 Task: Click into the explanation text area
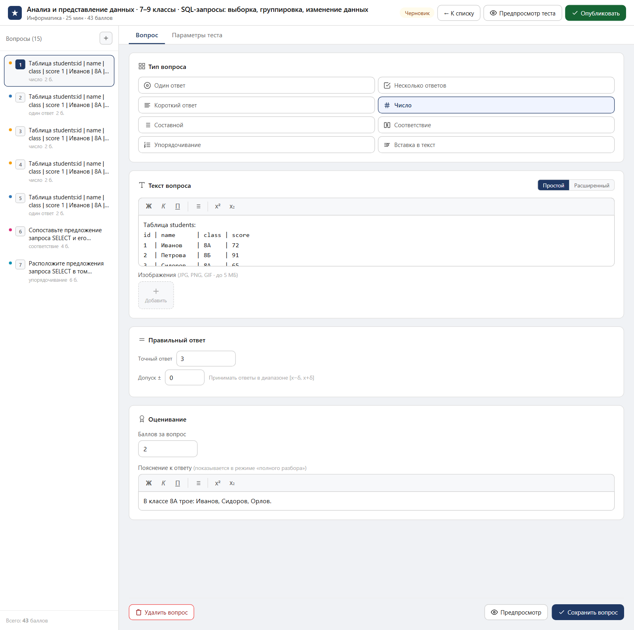click(x=376, y=501)
